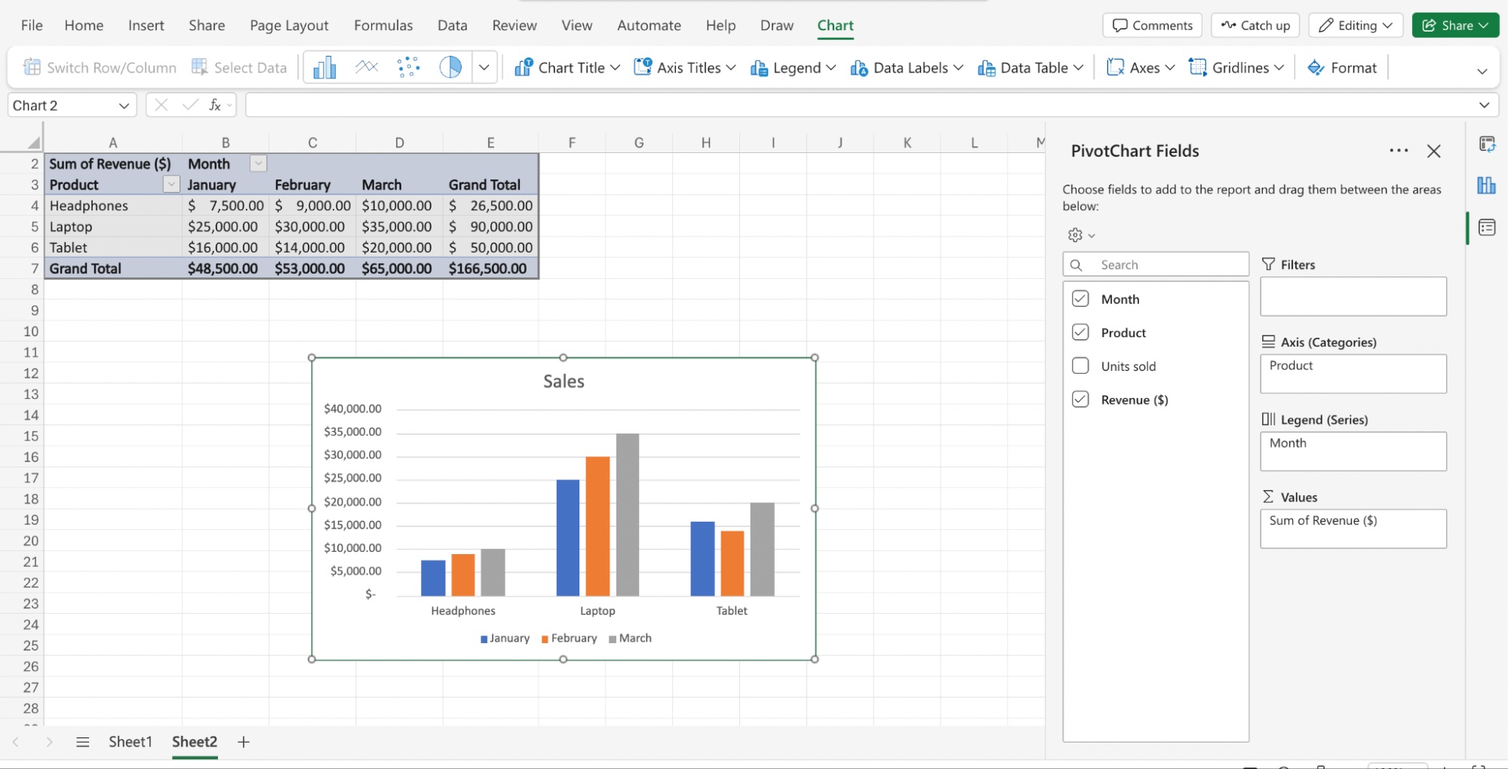Open the Format chart pane
The height and width of the screenshot is (769, 1508).
[1342, 68]
